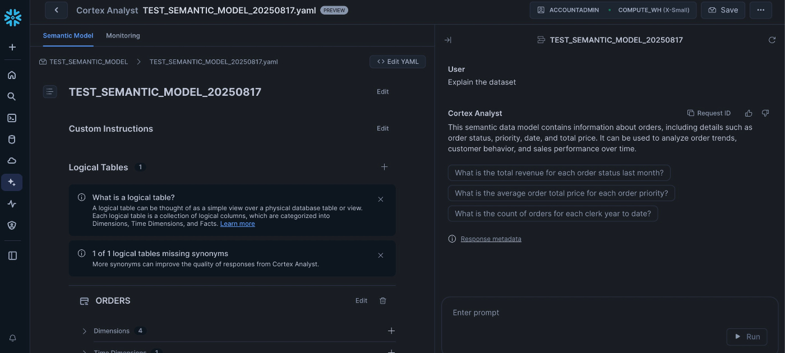This screenshot has width=785, height=353.
Task: Edit the Custom Instructions
Action: click(x=383, y=128)
